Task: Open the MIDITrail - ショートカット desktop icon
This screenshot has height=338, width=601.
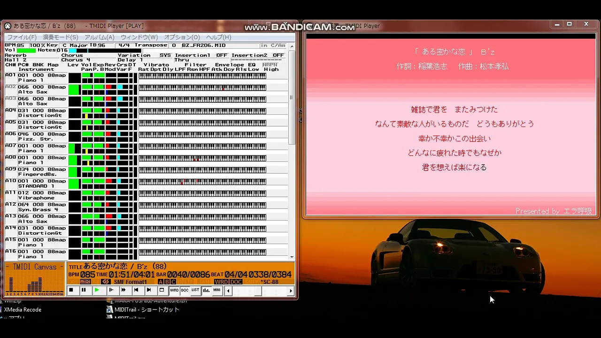Action: click(143, 310)
